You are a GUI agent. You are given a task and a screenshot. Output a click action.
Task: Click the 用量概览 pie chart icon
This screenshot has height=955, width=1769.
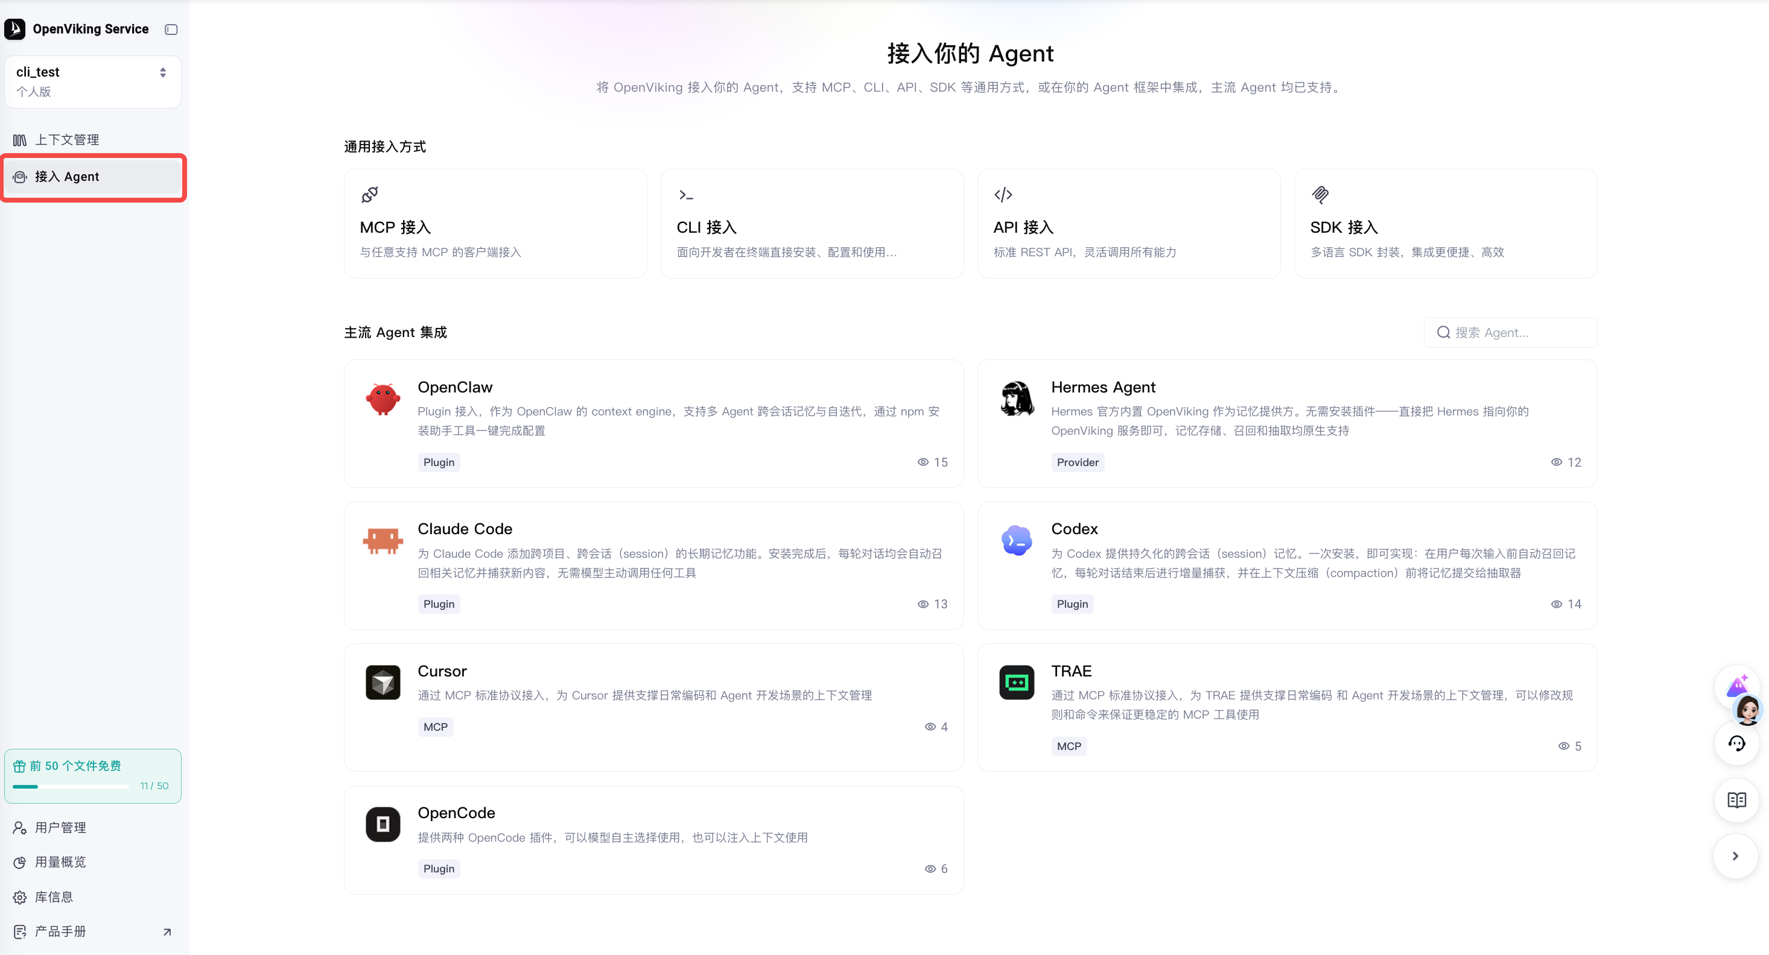[20, 862]
